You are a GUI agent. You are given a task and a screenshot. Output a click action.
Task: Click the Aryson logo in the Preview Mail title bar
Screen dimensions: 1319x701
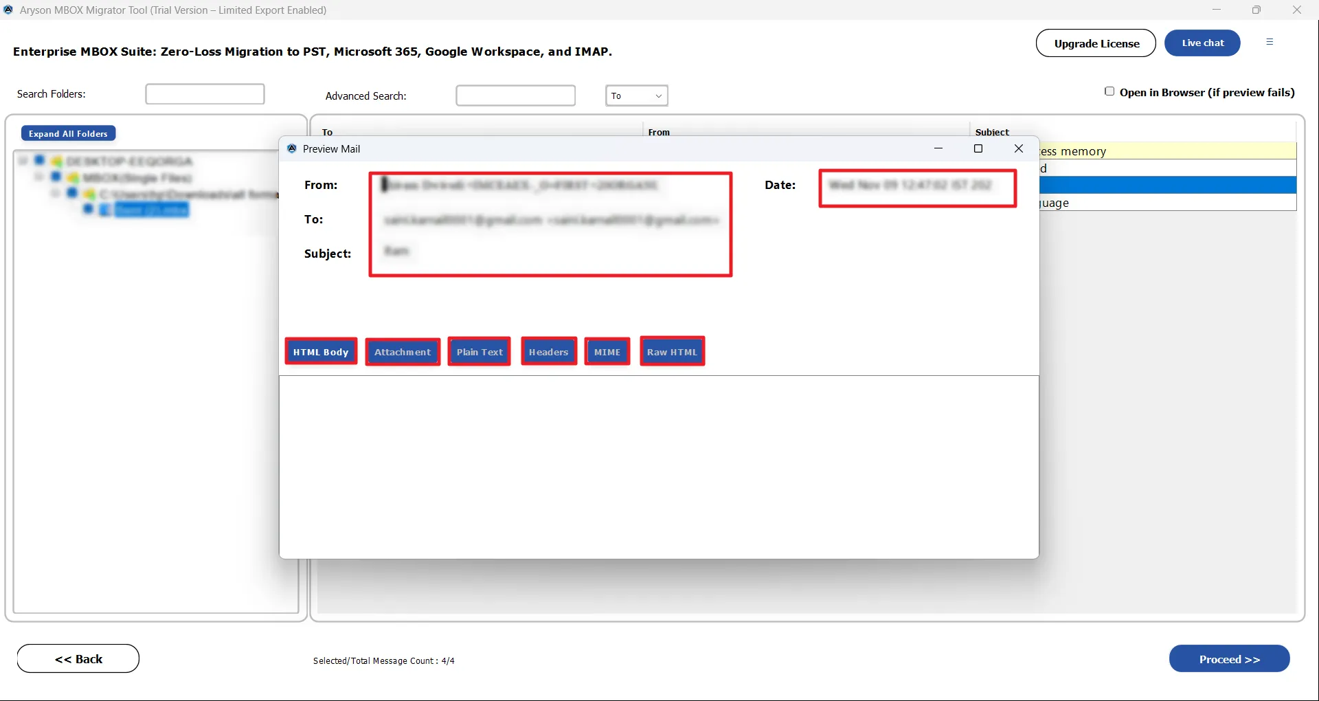pyautogui.click(x=292, y=148)
